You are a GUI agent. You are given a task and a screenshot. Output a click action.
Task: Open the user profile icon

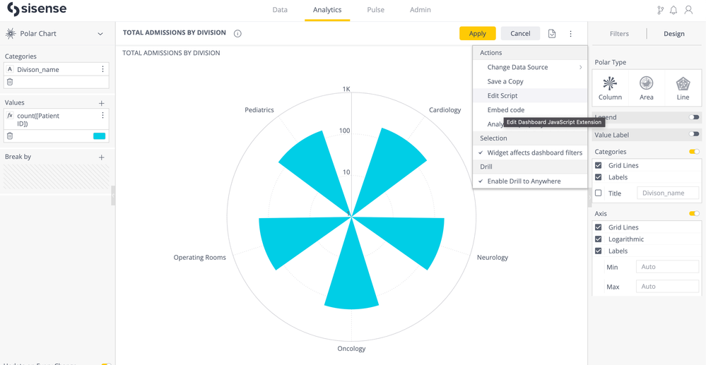coord(688,10)
